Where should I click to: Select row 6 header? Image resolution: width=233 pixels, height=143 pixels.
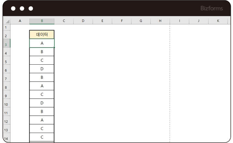point(7,69)
